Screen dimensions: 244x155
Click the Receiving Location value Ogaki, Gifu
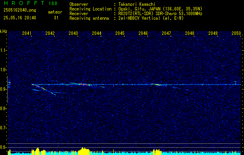click(x=160, y=9)
